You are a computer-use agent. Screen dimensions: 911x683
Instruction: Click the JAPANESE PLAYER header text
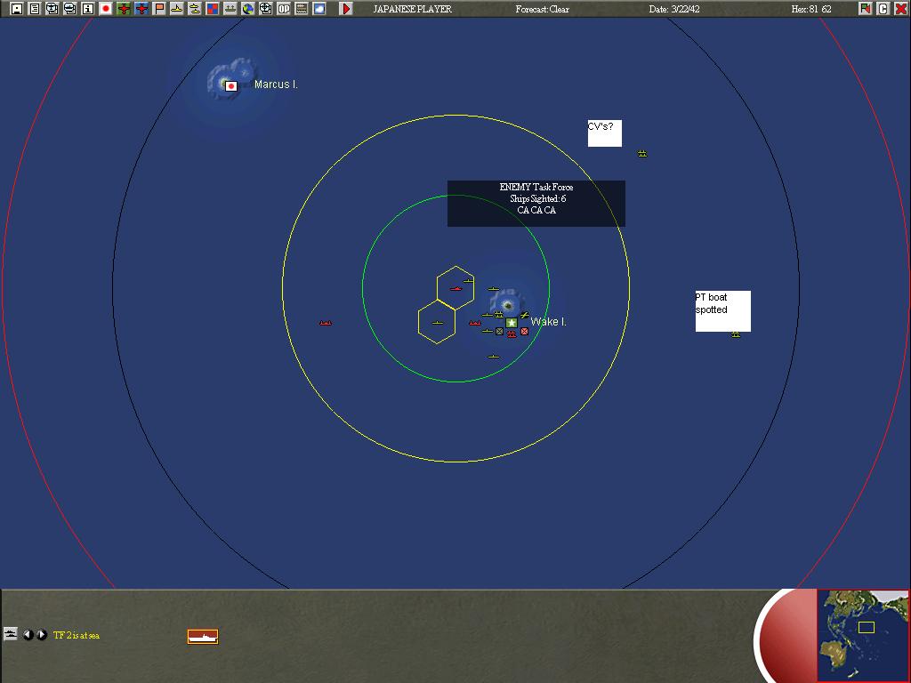412,9
